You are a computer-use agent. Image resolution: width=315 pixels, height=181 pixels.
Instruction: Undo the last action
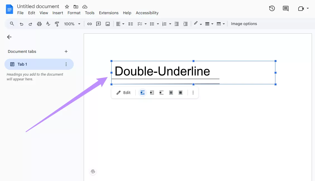click(21, 24)
